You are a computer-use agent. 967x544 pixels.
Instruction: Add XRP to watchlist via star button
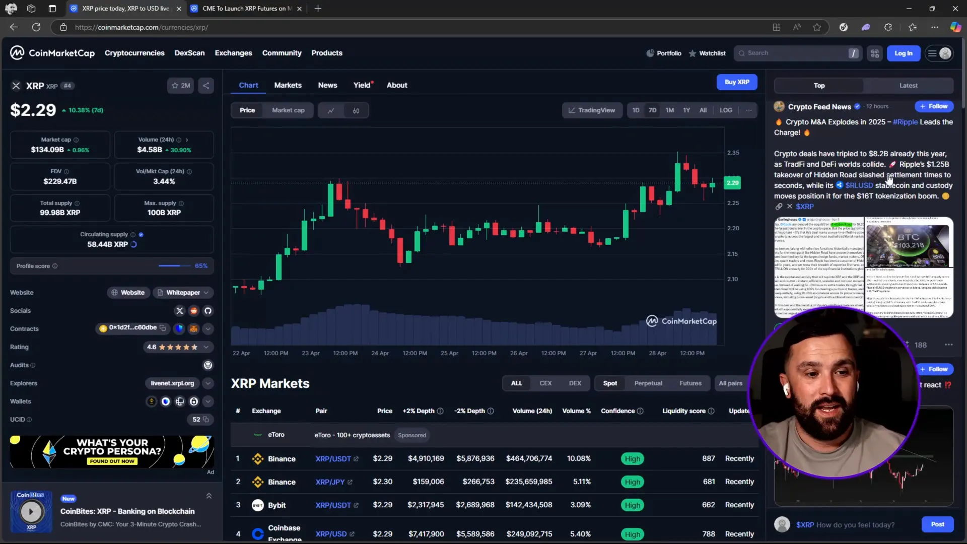click(x=180, y=86)
